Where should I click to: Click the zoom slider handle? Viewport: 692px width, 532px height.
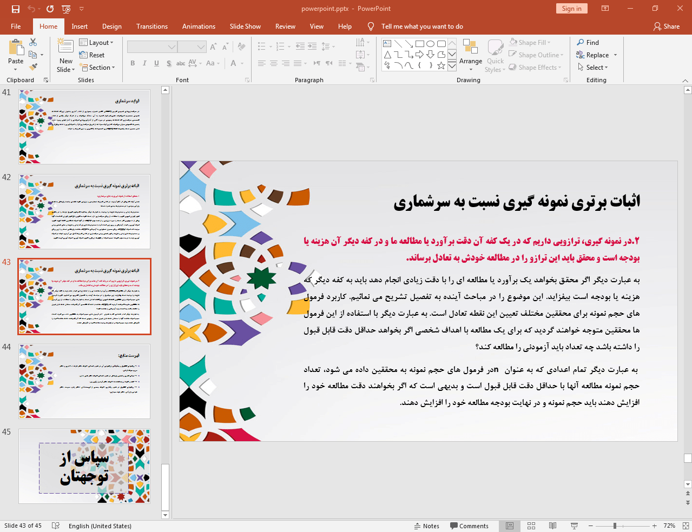615,526
